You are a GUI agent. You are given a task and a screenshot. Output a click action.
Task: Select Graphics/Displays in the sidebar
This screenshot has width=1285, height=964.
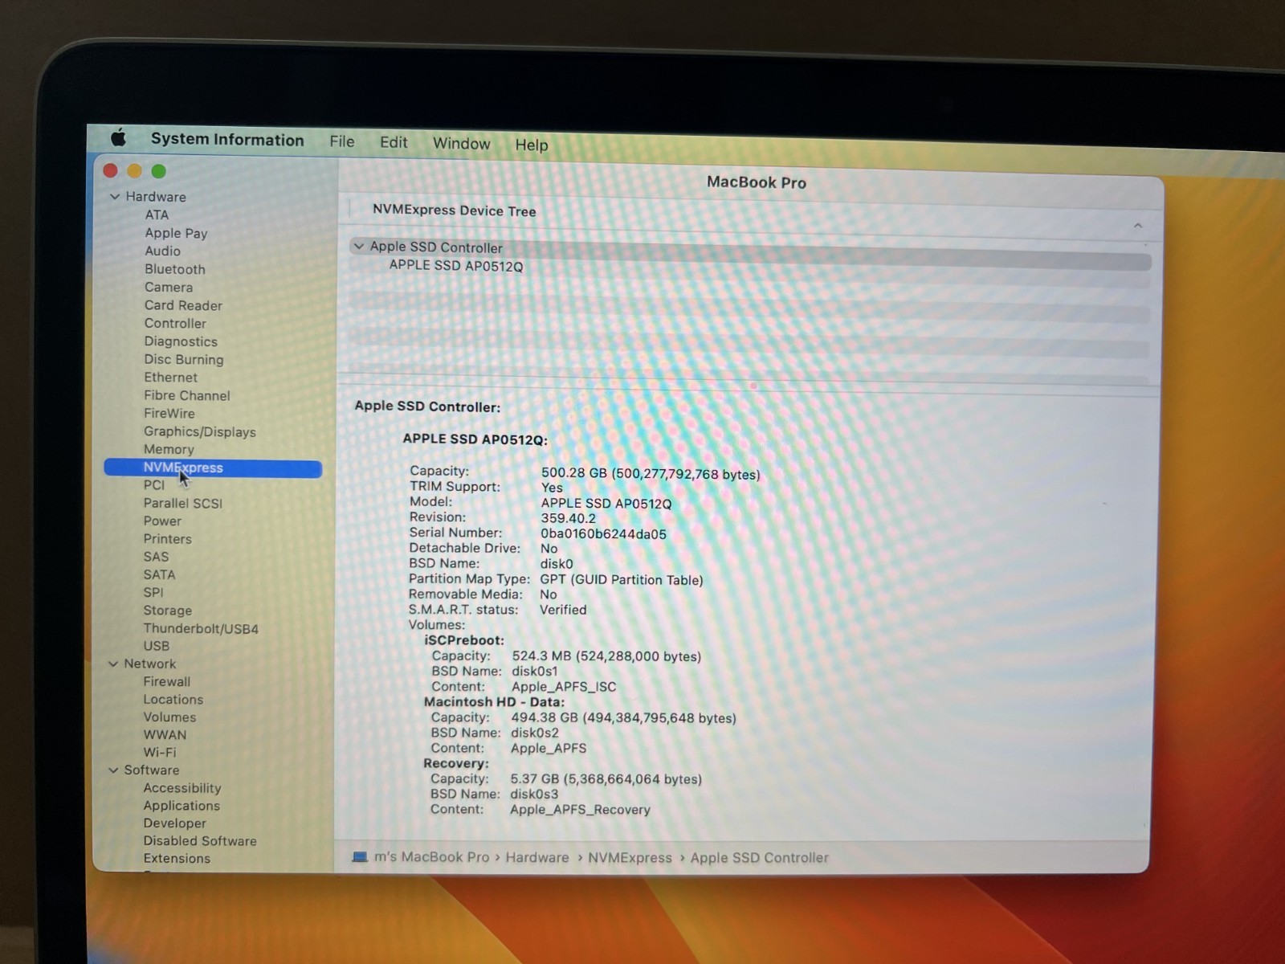click(199, 431)
